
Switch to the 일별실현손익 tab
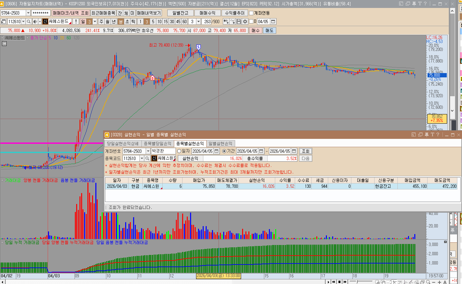click(221, 143)
